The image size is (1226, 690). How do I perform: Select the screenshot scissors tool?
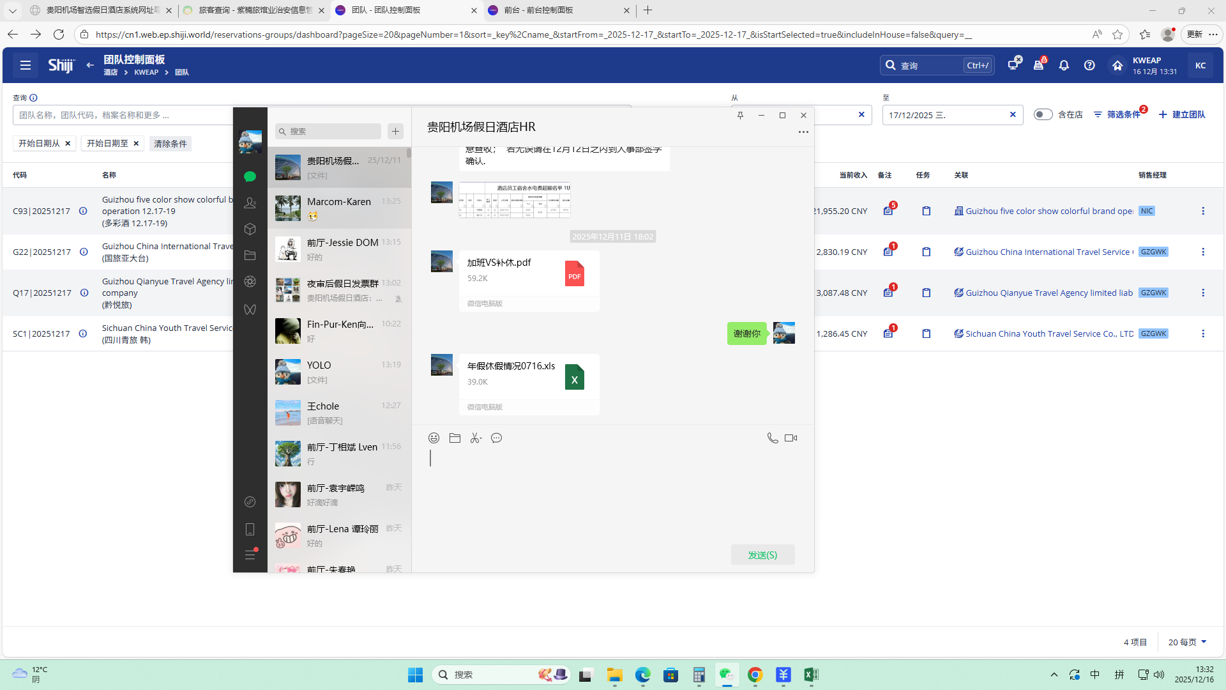click(476, 438)
